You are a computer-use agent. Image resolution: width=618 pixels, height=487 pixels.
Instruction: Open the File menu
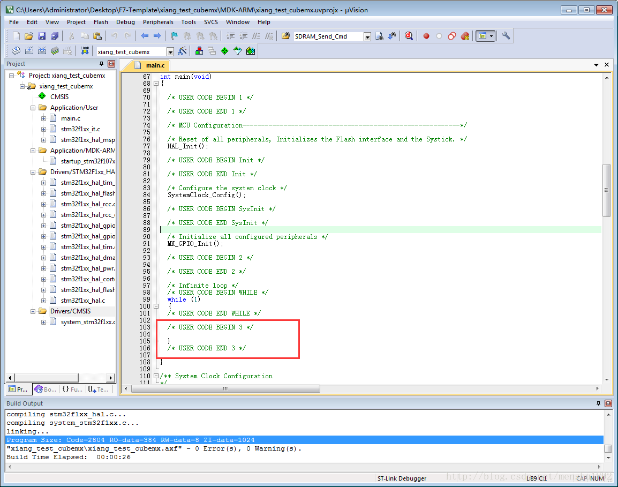[x=14, y=22]
